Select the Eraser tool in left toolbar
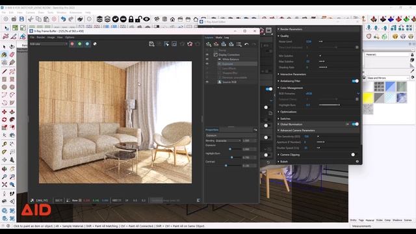 tap(12, 55)
